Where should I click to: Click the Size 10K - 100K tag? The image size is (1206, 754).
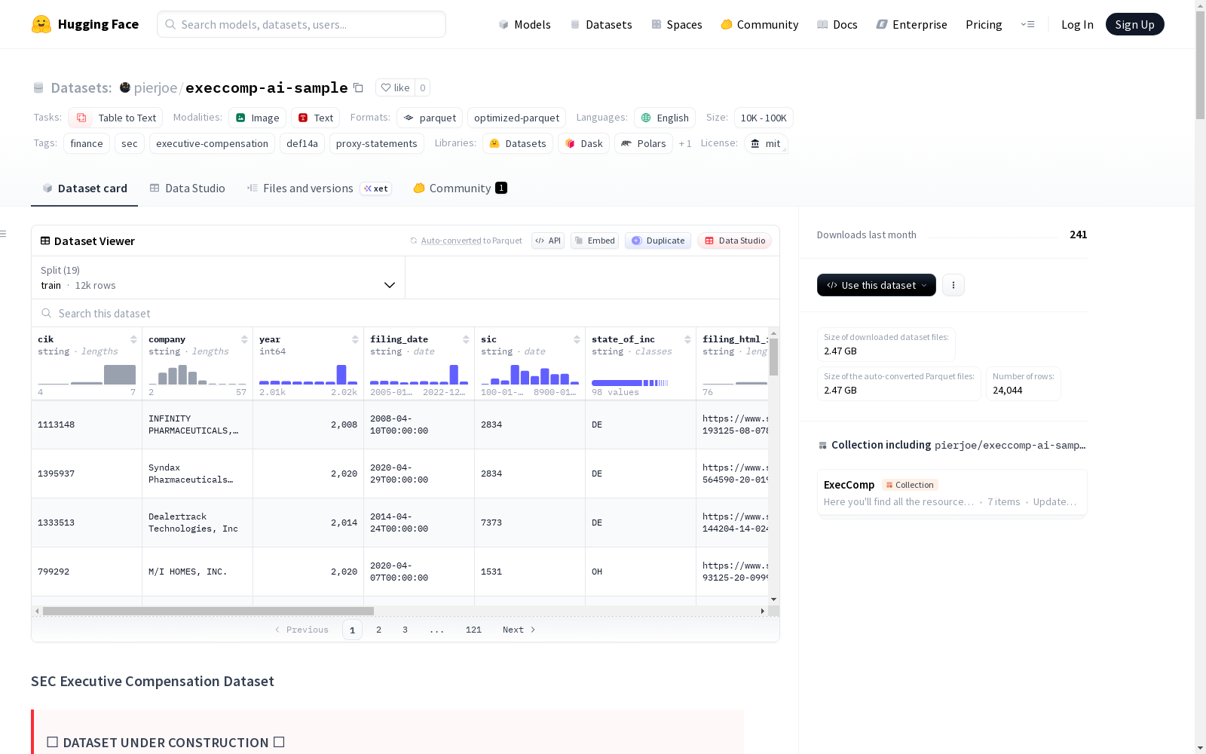[x=764, y=118]
